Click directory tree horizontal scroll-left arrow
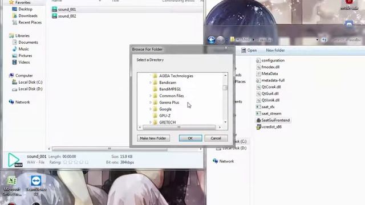365x205 pixels. (140, 127)
